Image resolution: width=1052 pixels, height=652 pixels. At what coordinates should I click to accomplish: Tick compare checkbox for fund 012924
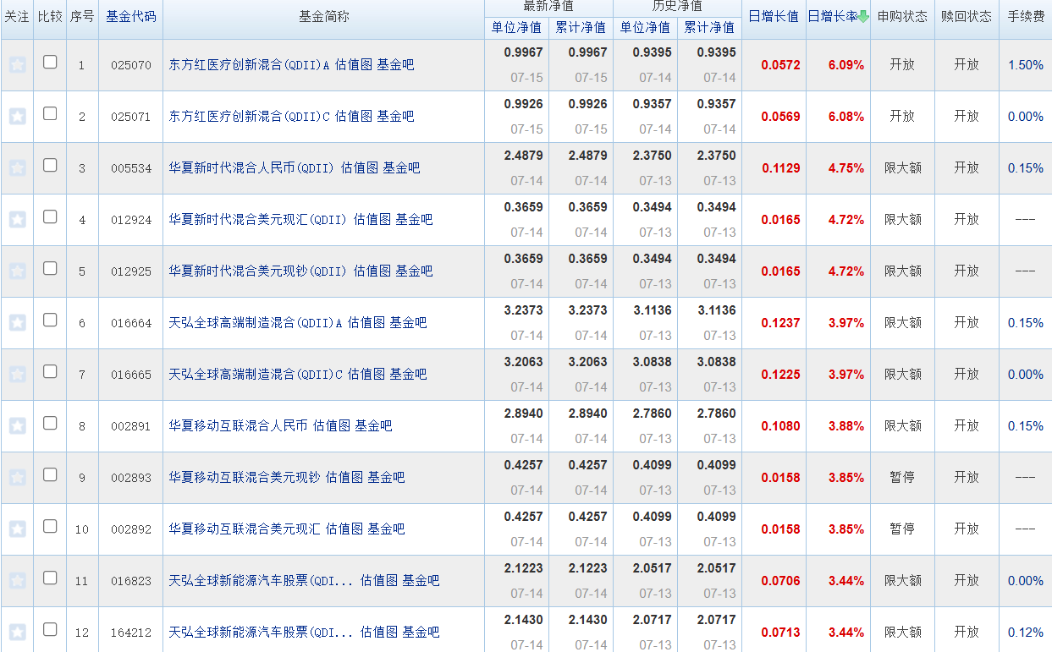(50, 216)
